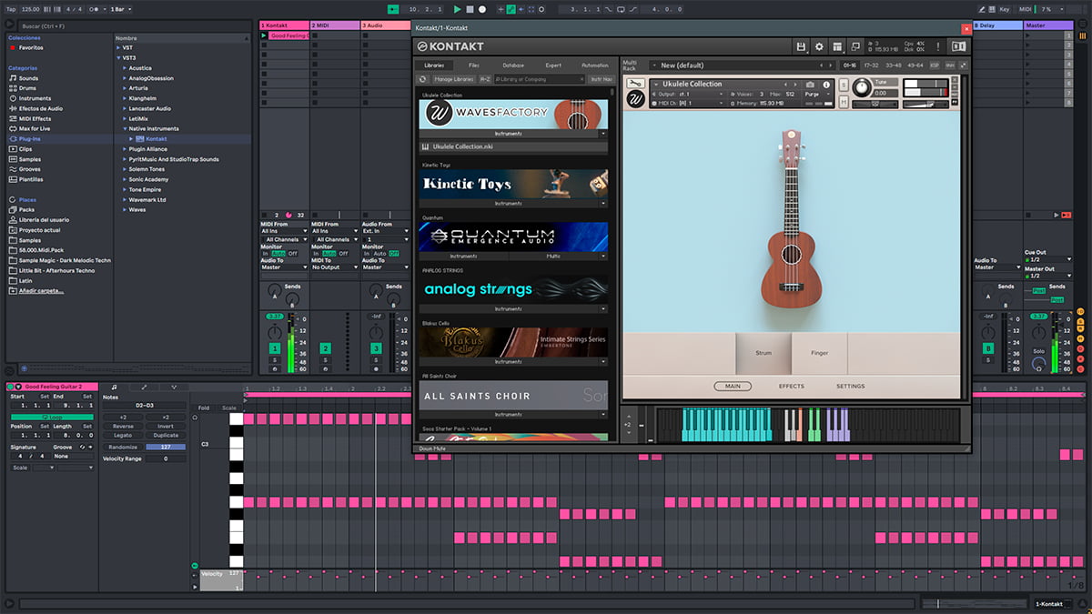This screenshot has height=614, width=1092.
Task: Toggle Kontakt instrument Mute M button
Action: [844, 101]
